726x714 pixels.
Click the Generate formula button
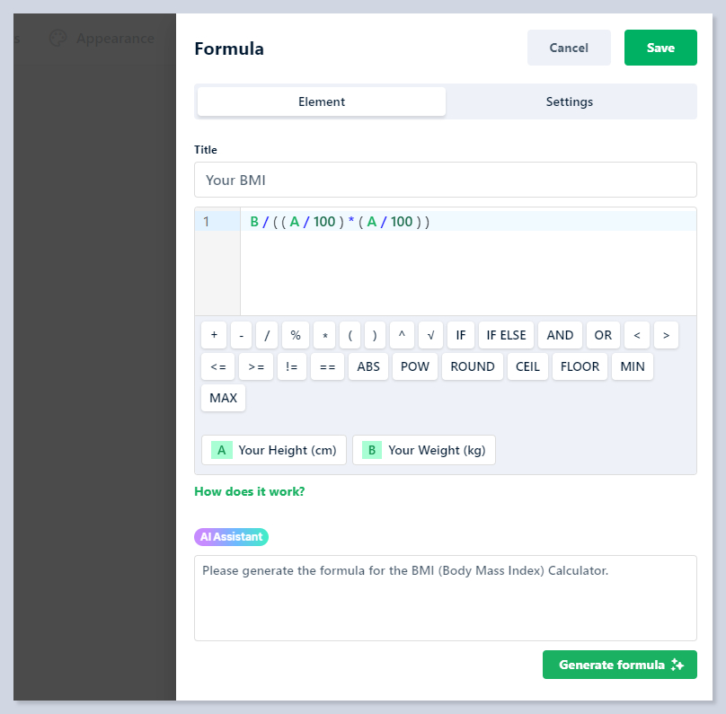point(620,665)
